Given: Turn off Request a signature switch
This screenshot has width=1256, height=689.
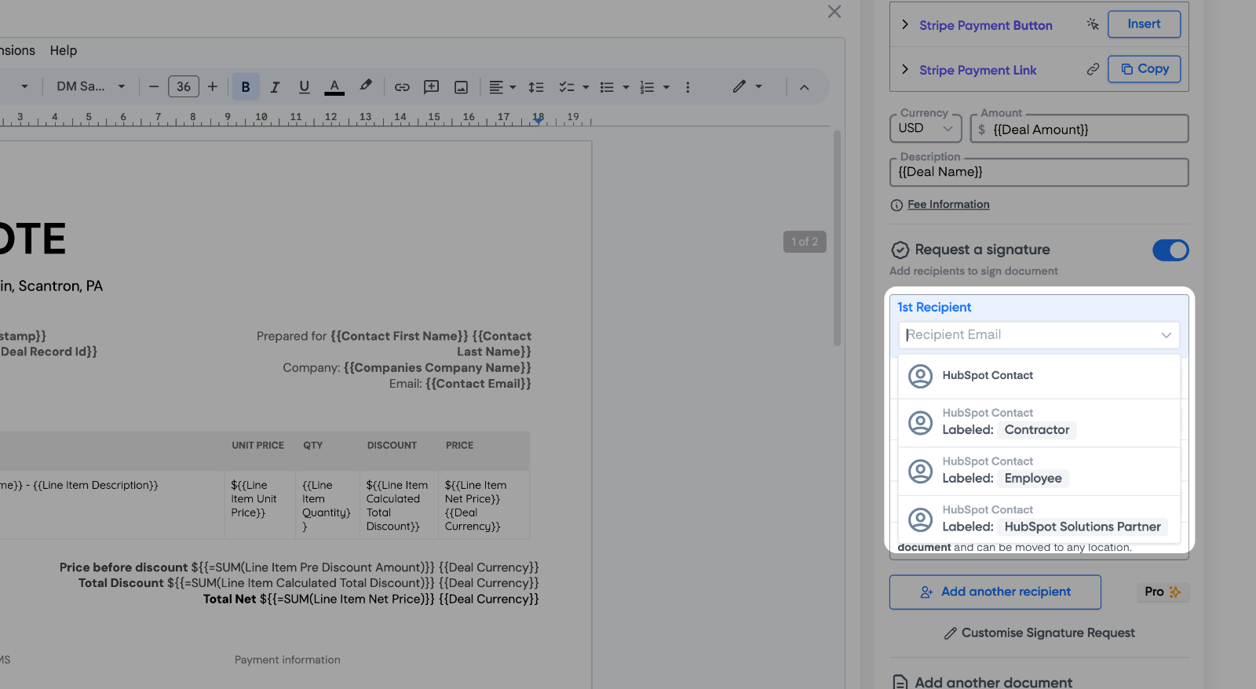Looking at the screenshot, I should coord(1170,250).
